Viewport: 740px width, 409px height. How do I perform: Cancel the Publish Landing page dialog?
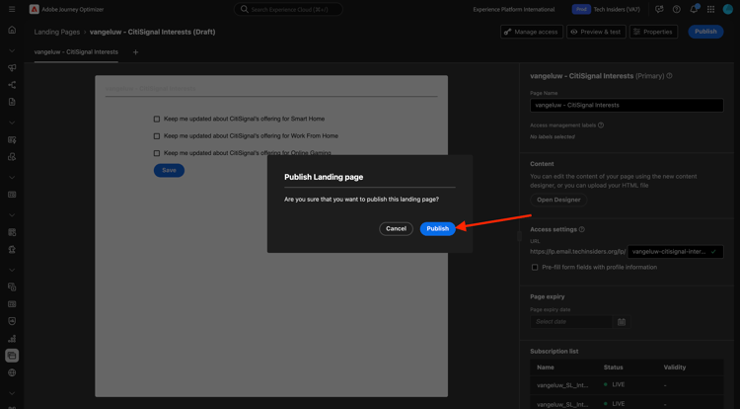396,228
